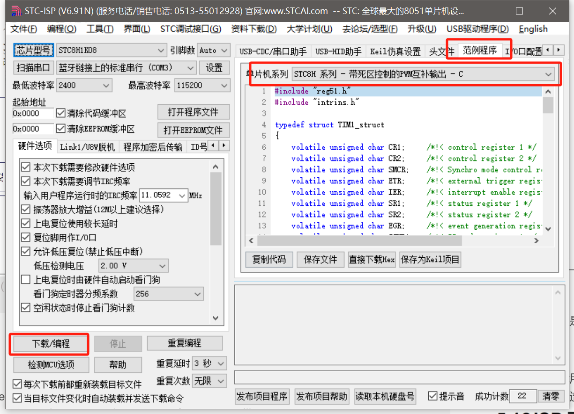Toggle 允许低压复位 checkbox
Viewport: 574px width, 414px height.
point(25,252)
